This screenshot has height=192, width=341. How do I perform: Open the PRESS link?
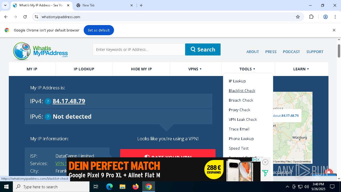point(271,52)
